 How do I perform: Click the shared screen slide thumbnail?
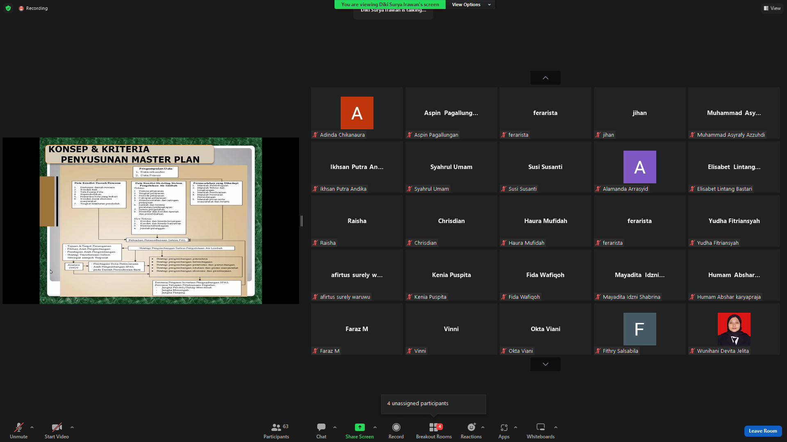[x=151, y=221]
